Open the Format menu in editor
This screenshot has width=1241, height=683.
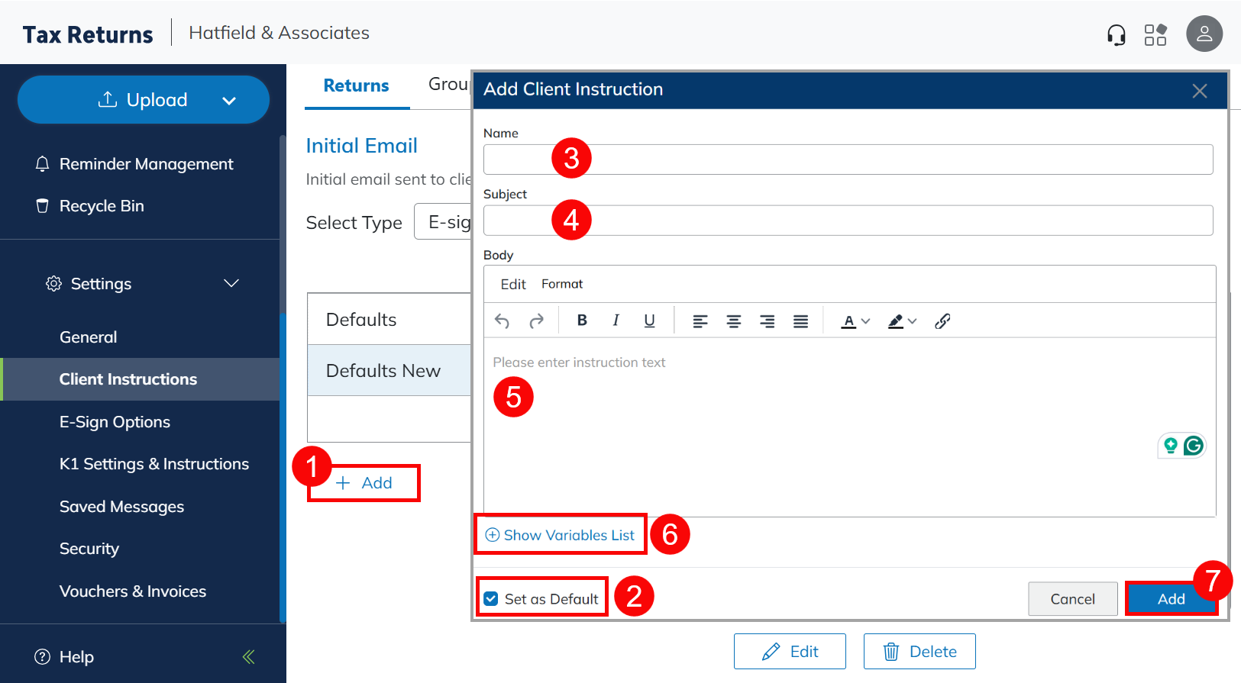click(x=561, y=284)
